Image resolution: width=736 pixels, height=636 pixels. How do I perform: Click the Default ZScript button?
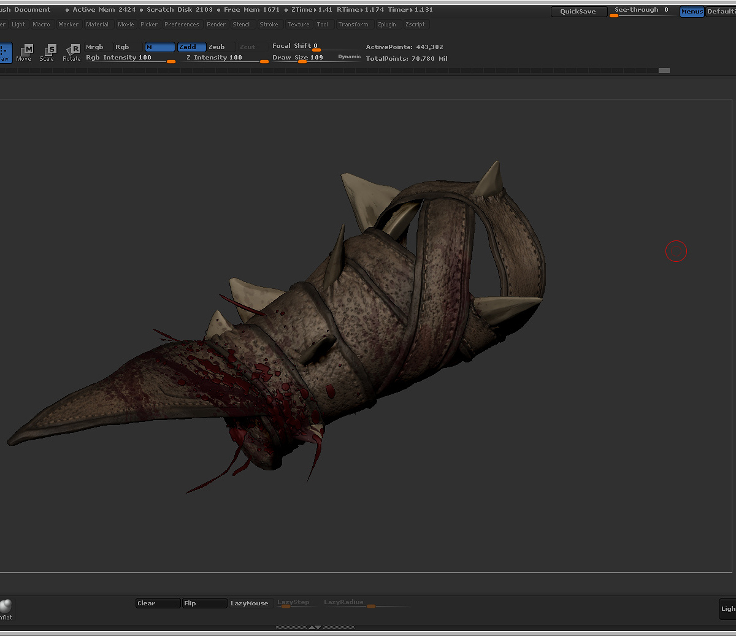pos(721,12)
